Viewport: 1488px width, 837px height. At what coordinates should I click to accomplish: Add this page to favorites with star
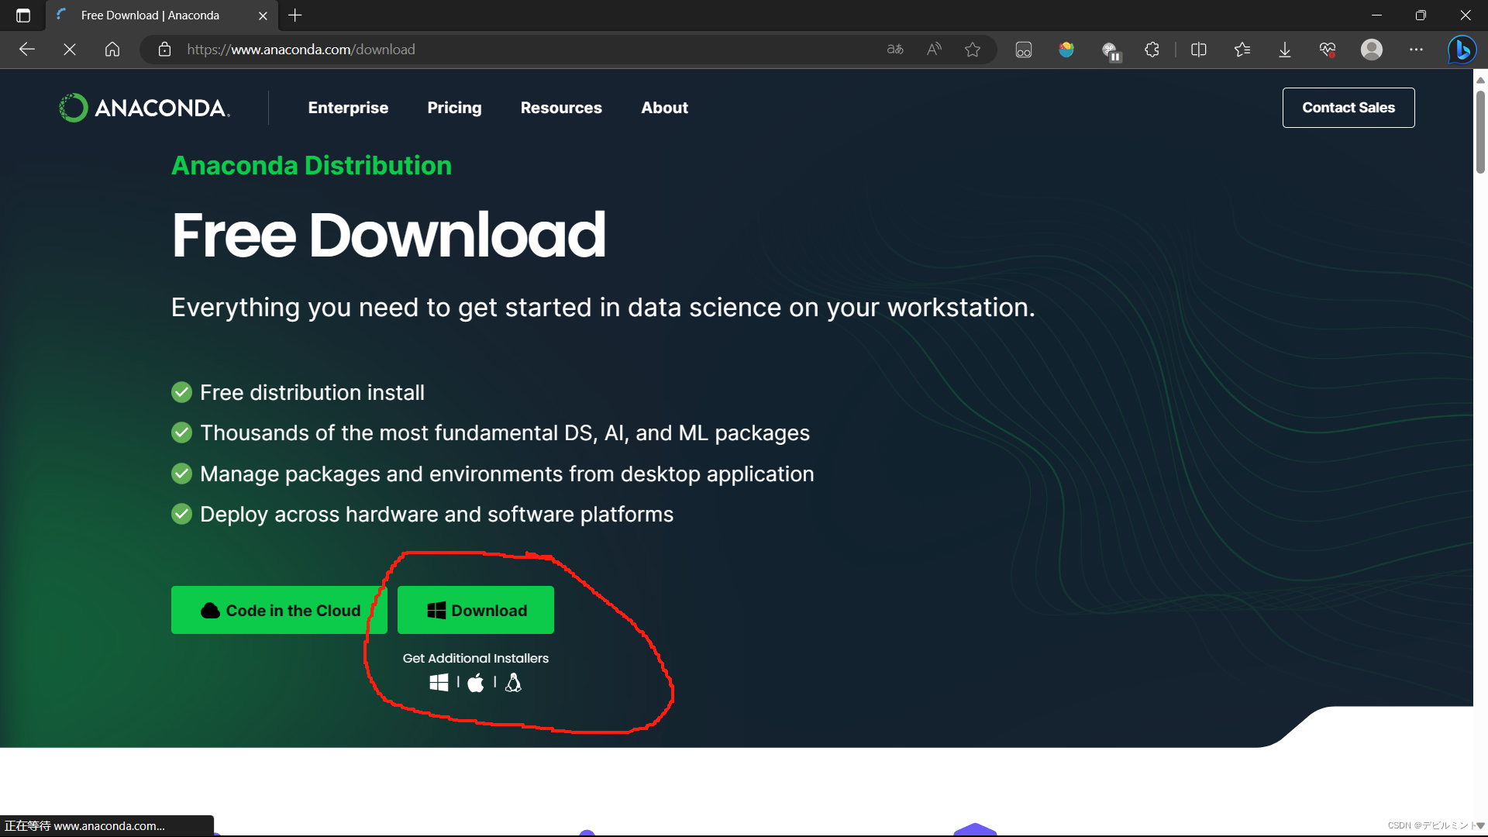[973, 49]
